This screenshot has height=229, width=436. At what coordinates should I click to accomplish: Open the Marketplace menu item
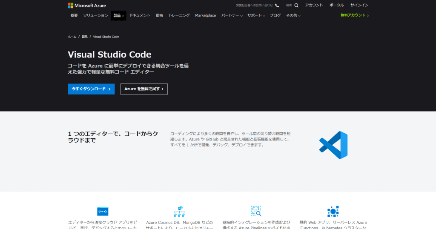(206, 16)
